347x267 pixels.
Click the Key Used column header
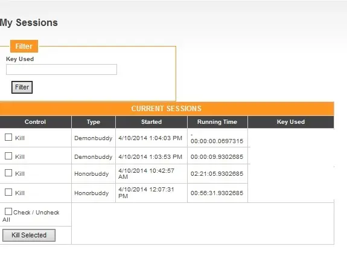click(291, 122)
